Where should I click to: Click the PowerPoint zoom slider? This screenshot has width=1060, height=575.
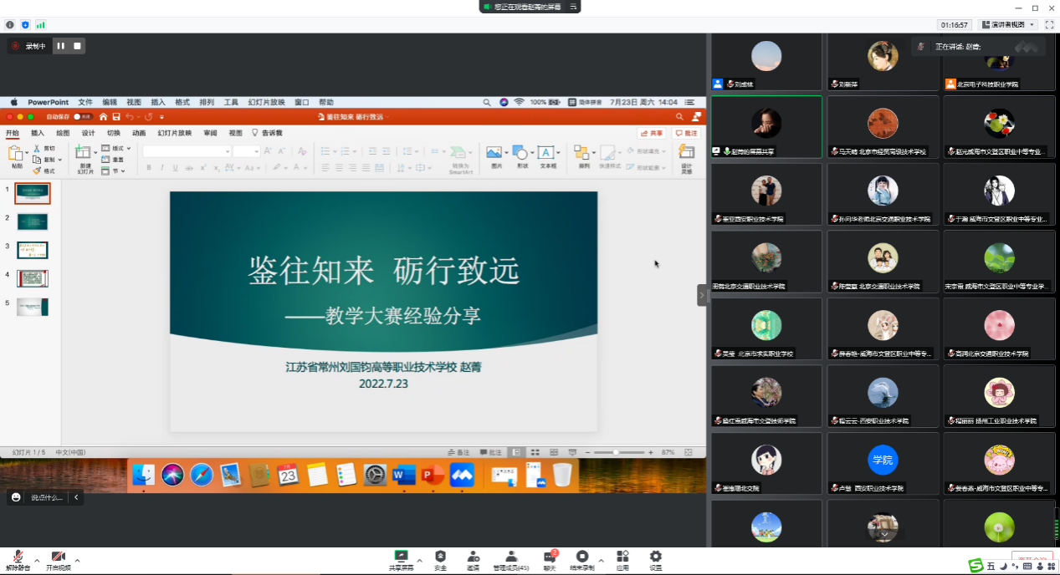coord(617,452)
